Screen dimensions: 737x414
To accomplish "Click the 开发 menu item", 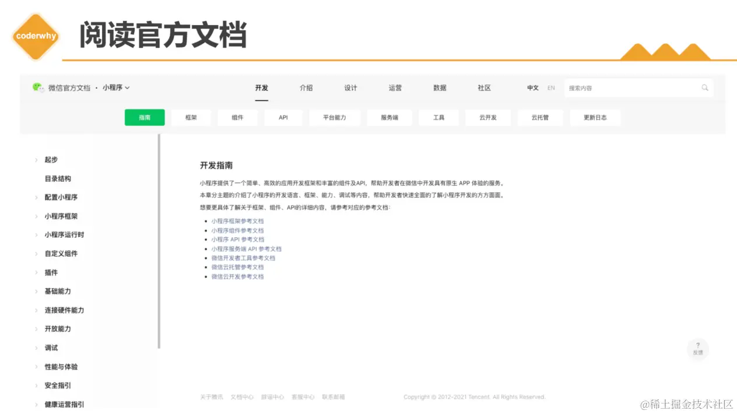I will tap(261, 88).
